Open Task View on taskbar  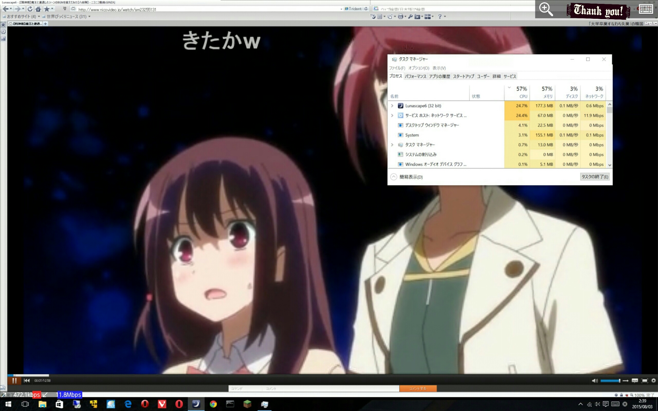(25, 404)
